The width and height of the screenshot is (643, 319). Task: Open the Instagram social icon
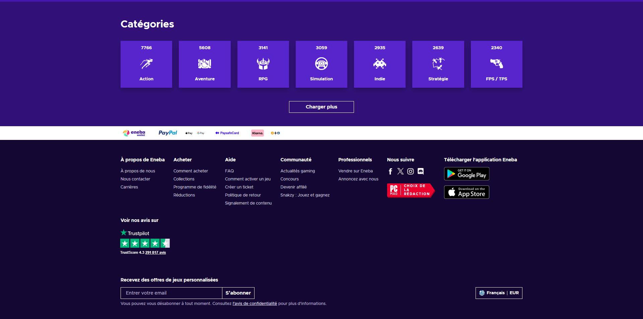coord(411,171)
